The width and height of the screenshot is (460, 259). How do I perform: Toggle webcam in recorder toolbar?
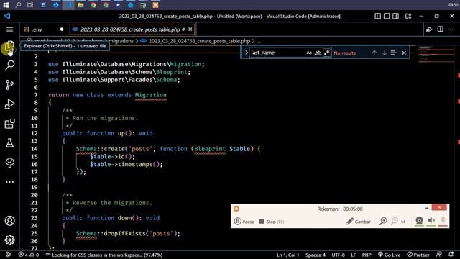point(419,221)
